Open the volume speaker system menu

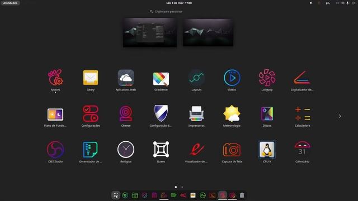(343, 3)
